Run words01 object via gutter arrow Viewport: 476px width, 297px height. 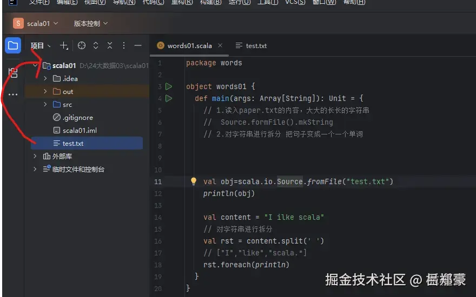tap(169, 86)
